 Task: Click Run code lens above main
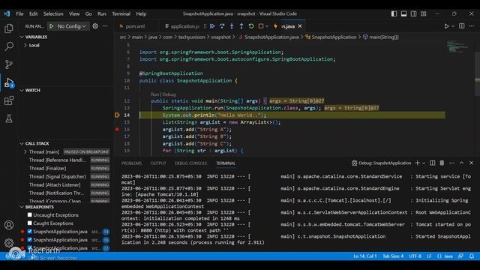click(155, 94)
